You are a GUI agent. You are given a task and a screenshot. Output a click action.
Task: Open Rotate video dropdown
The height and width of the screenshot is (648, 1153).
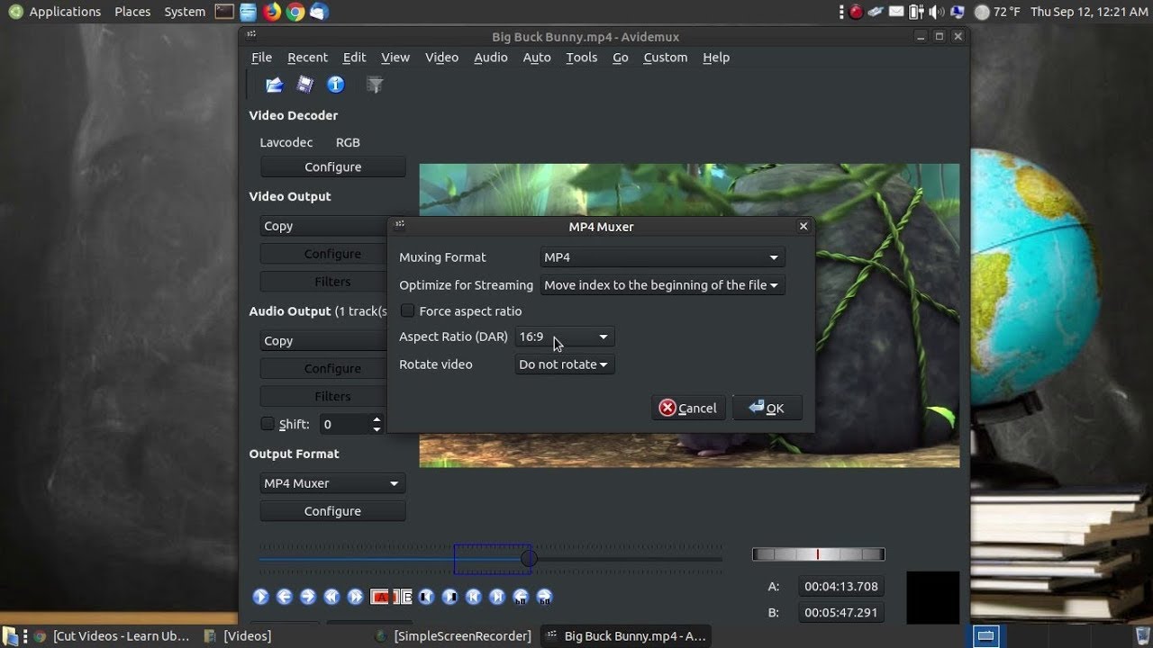[565, 364]
